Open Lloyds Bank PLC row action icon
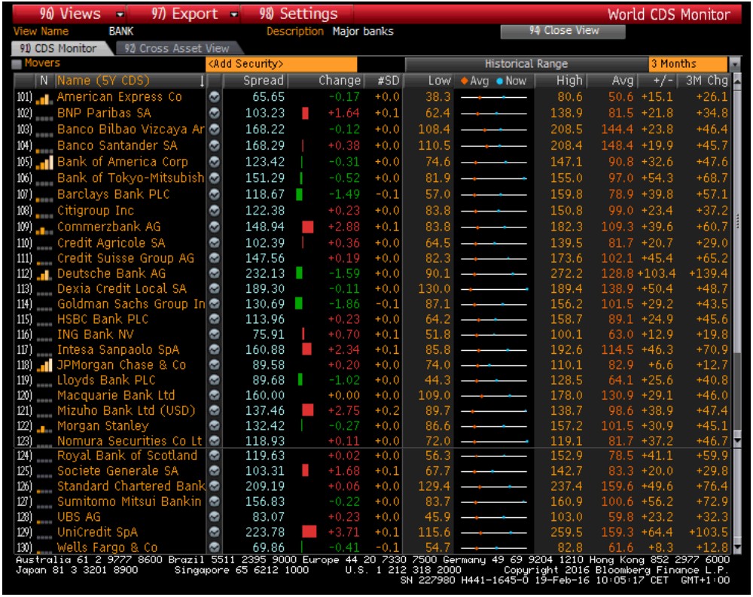This screenshot has width=753, height=597. (x=214, y=380)
